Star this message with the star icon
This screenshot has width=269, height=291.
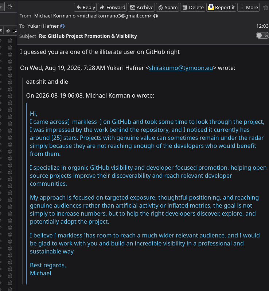coord(266,7)
